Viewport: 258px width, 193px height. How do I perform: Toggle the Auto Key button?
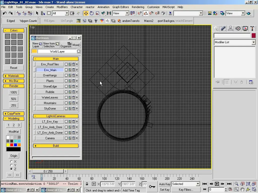point(165,184)
